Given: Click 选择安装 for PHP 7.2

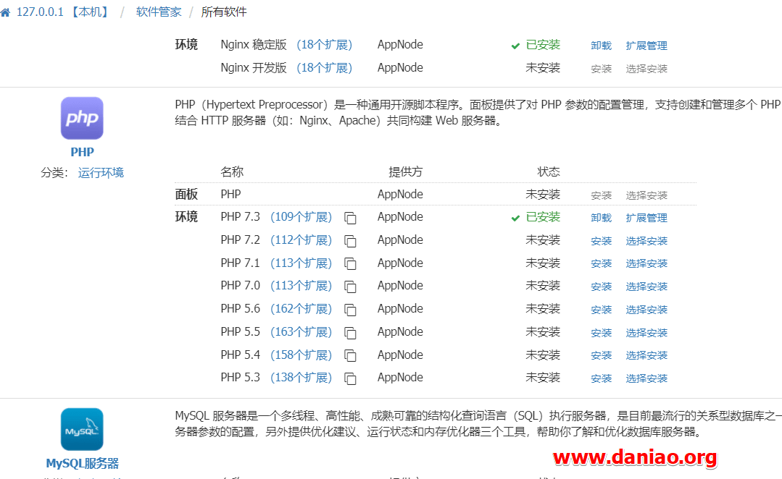Looking at the screenshot, I should coord(646,241).
